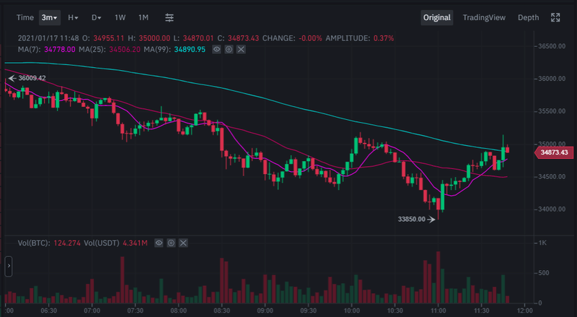Select the 1M interval
The width and height of the screenshot is (577, 317).
(x=144, y=17)
